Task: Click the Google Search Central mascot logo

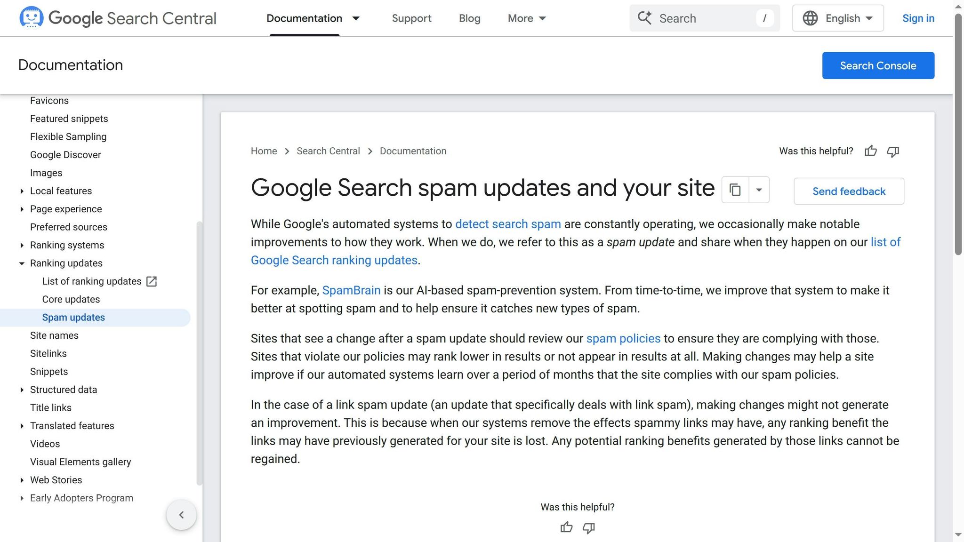Action: (32, 17)
